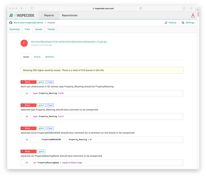
Task: Click golint tag on PropertyMeaningName issue
Action: [x=41, y=152]
